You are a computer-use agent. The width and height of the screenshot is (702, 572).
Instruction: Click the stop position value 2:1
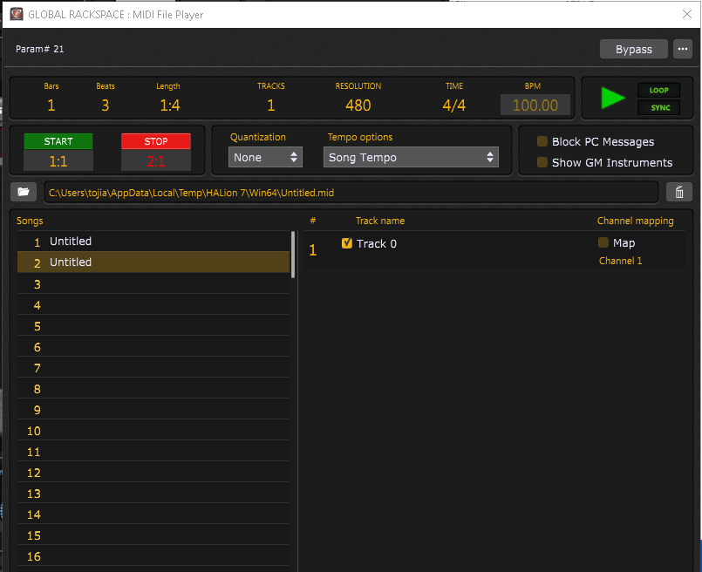[156, 160]
